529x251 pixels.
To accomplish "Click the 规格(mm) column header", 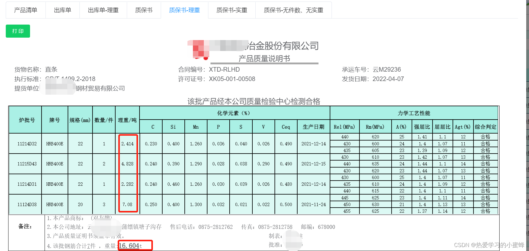I will [80, 120].
